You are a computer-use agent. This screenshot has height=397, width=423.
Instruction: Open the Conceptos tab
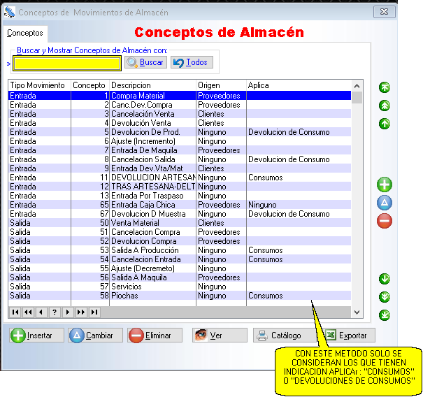(25, 33)
